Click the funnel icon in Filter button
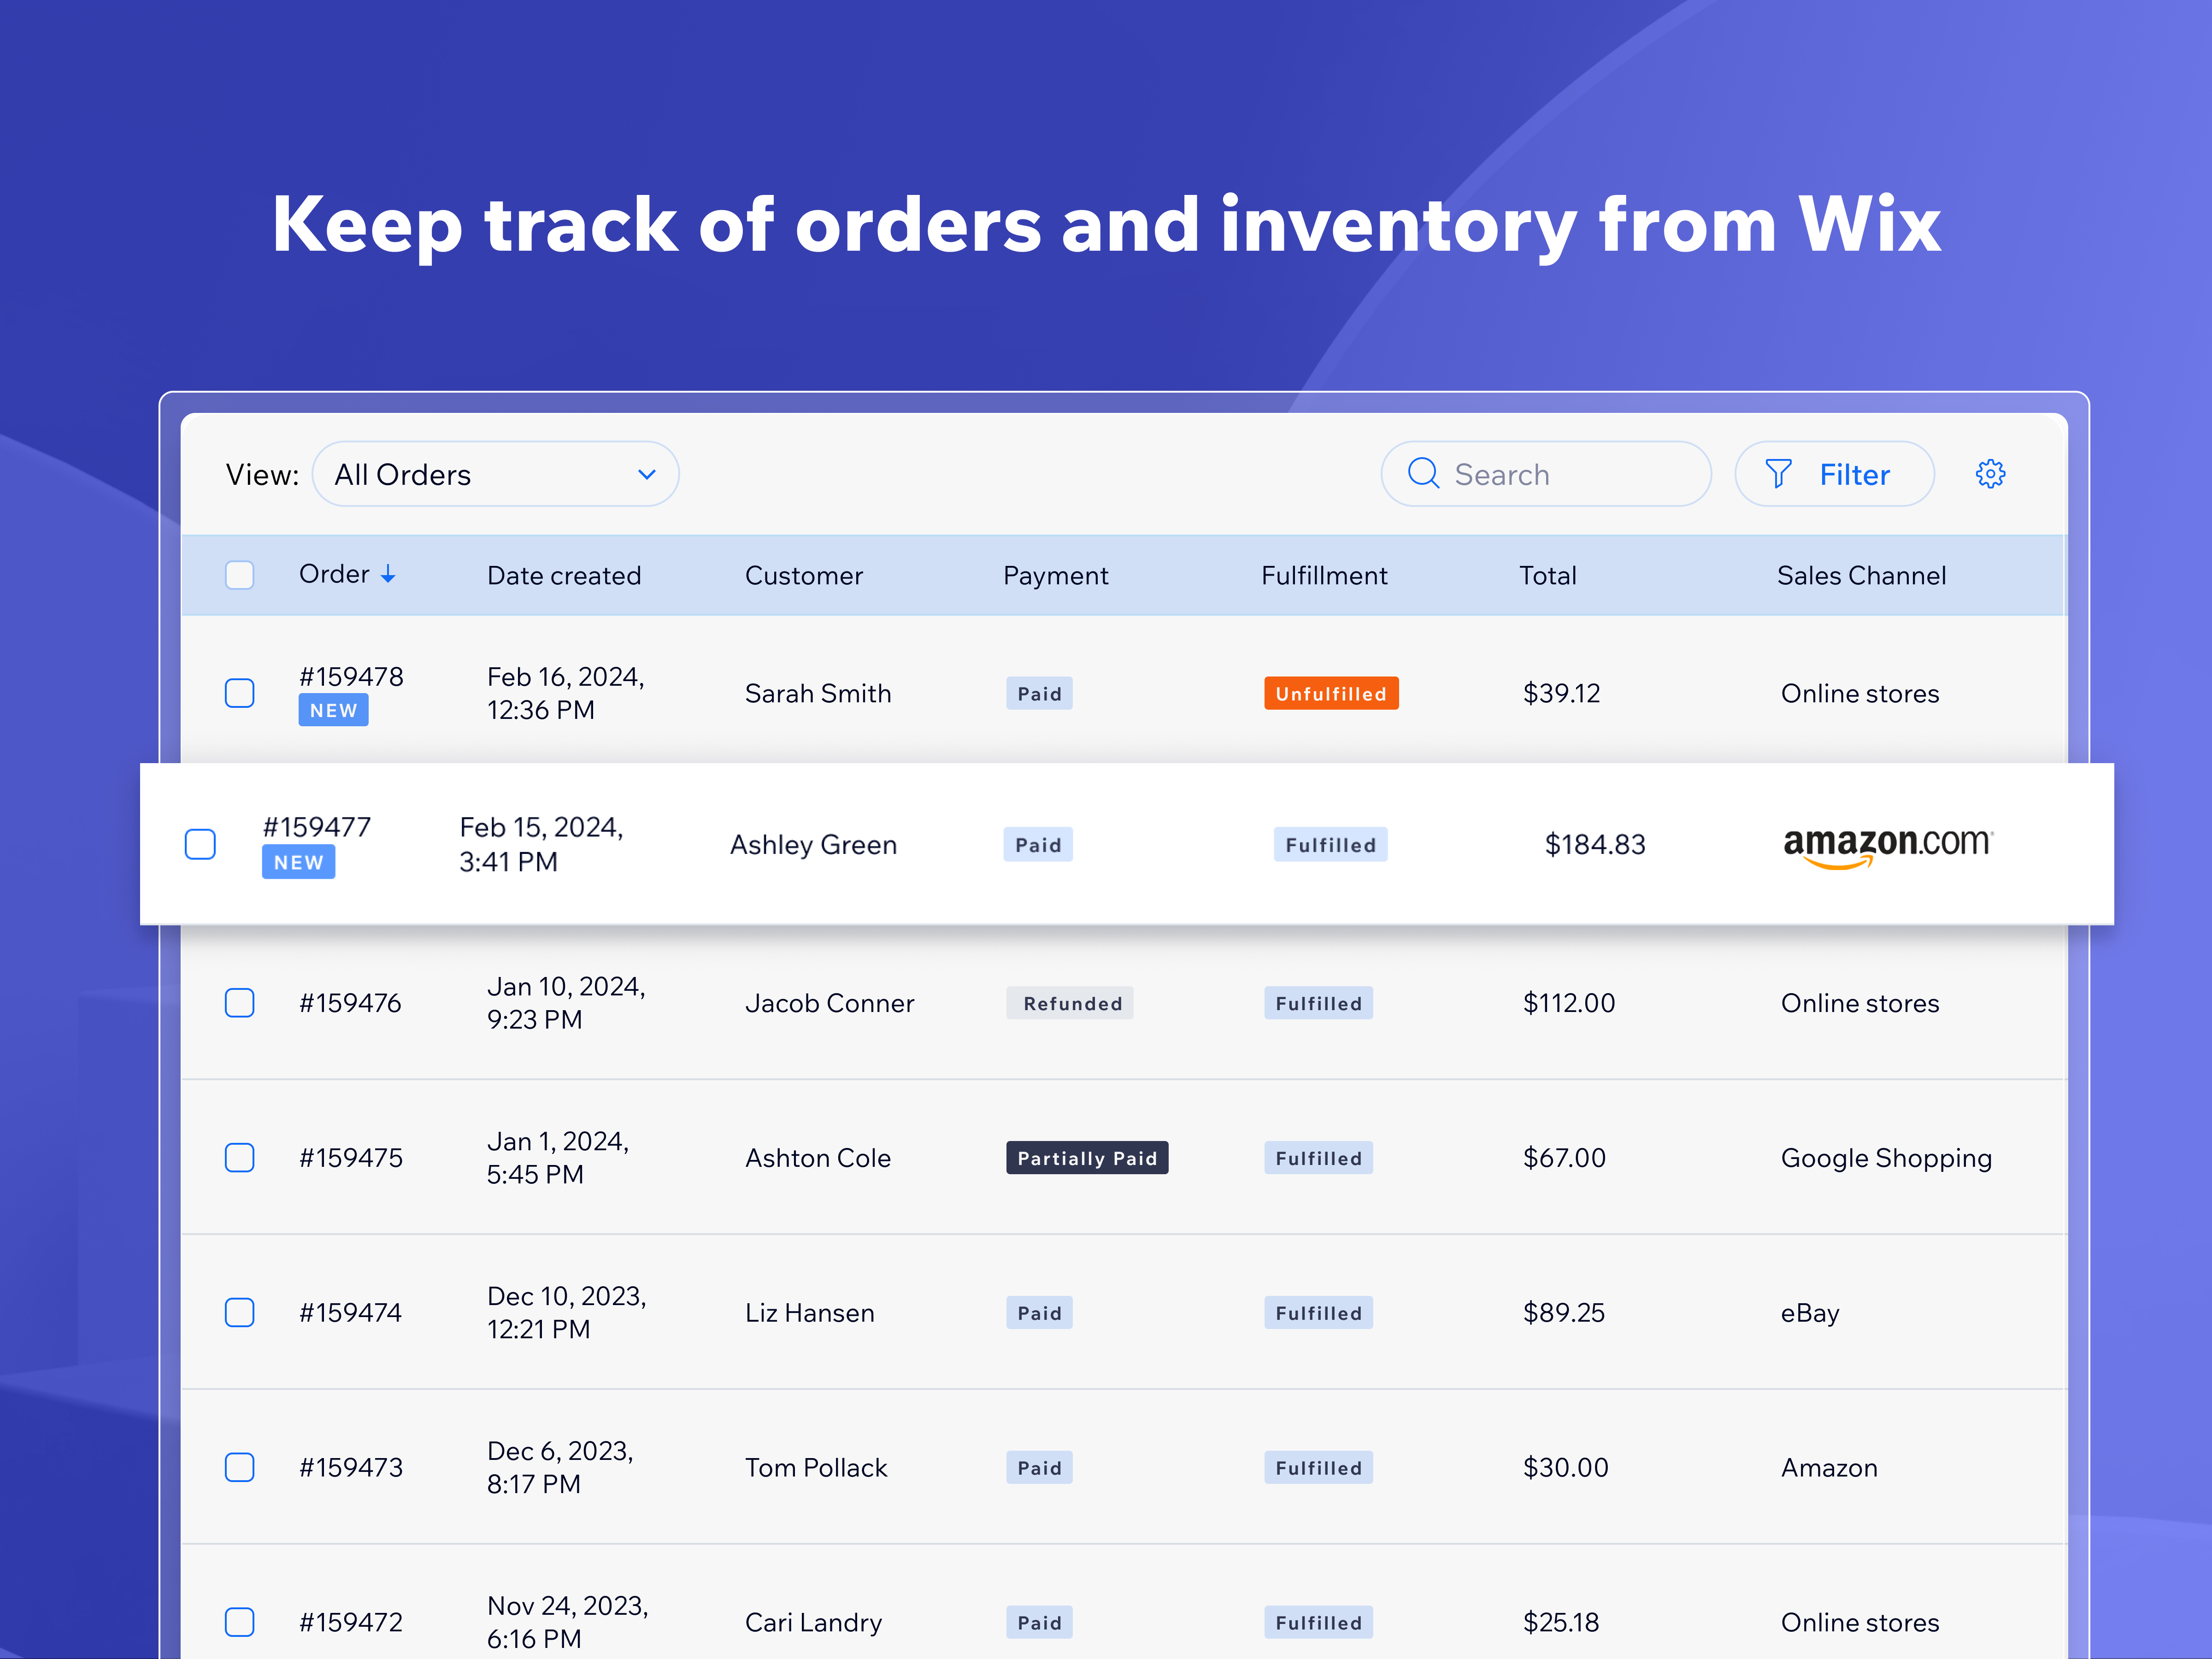Screen dimensions: 2212x1659 1778,474
